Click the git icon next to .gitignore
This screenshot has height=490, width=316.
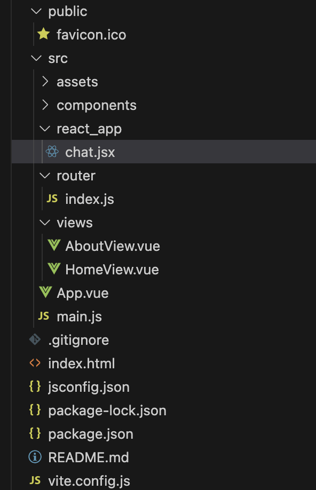[x=35, y=339]
